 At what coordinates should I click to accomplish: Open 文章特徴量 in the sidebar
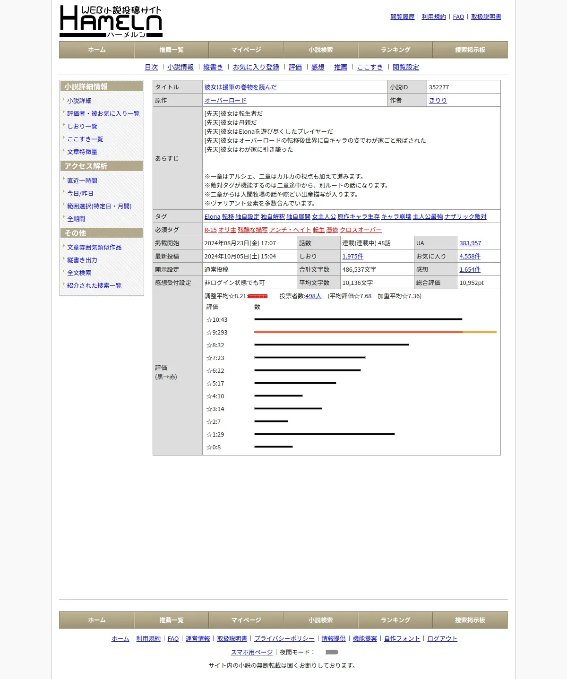82,152
